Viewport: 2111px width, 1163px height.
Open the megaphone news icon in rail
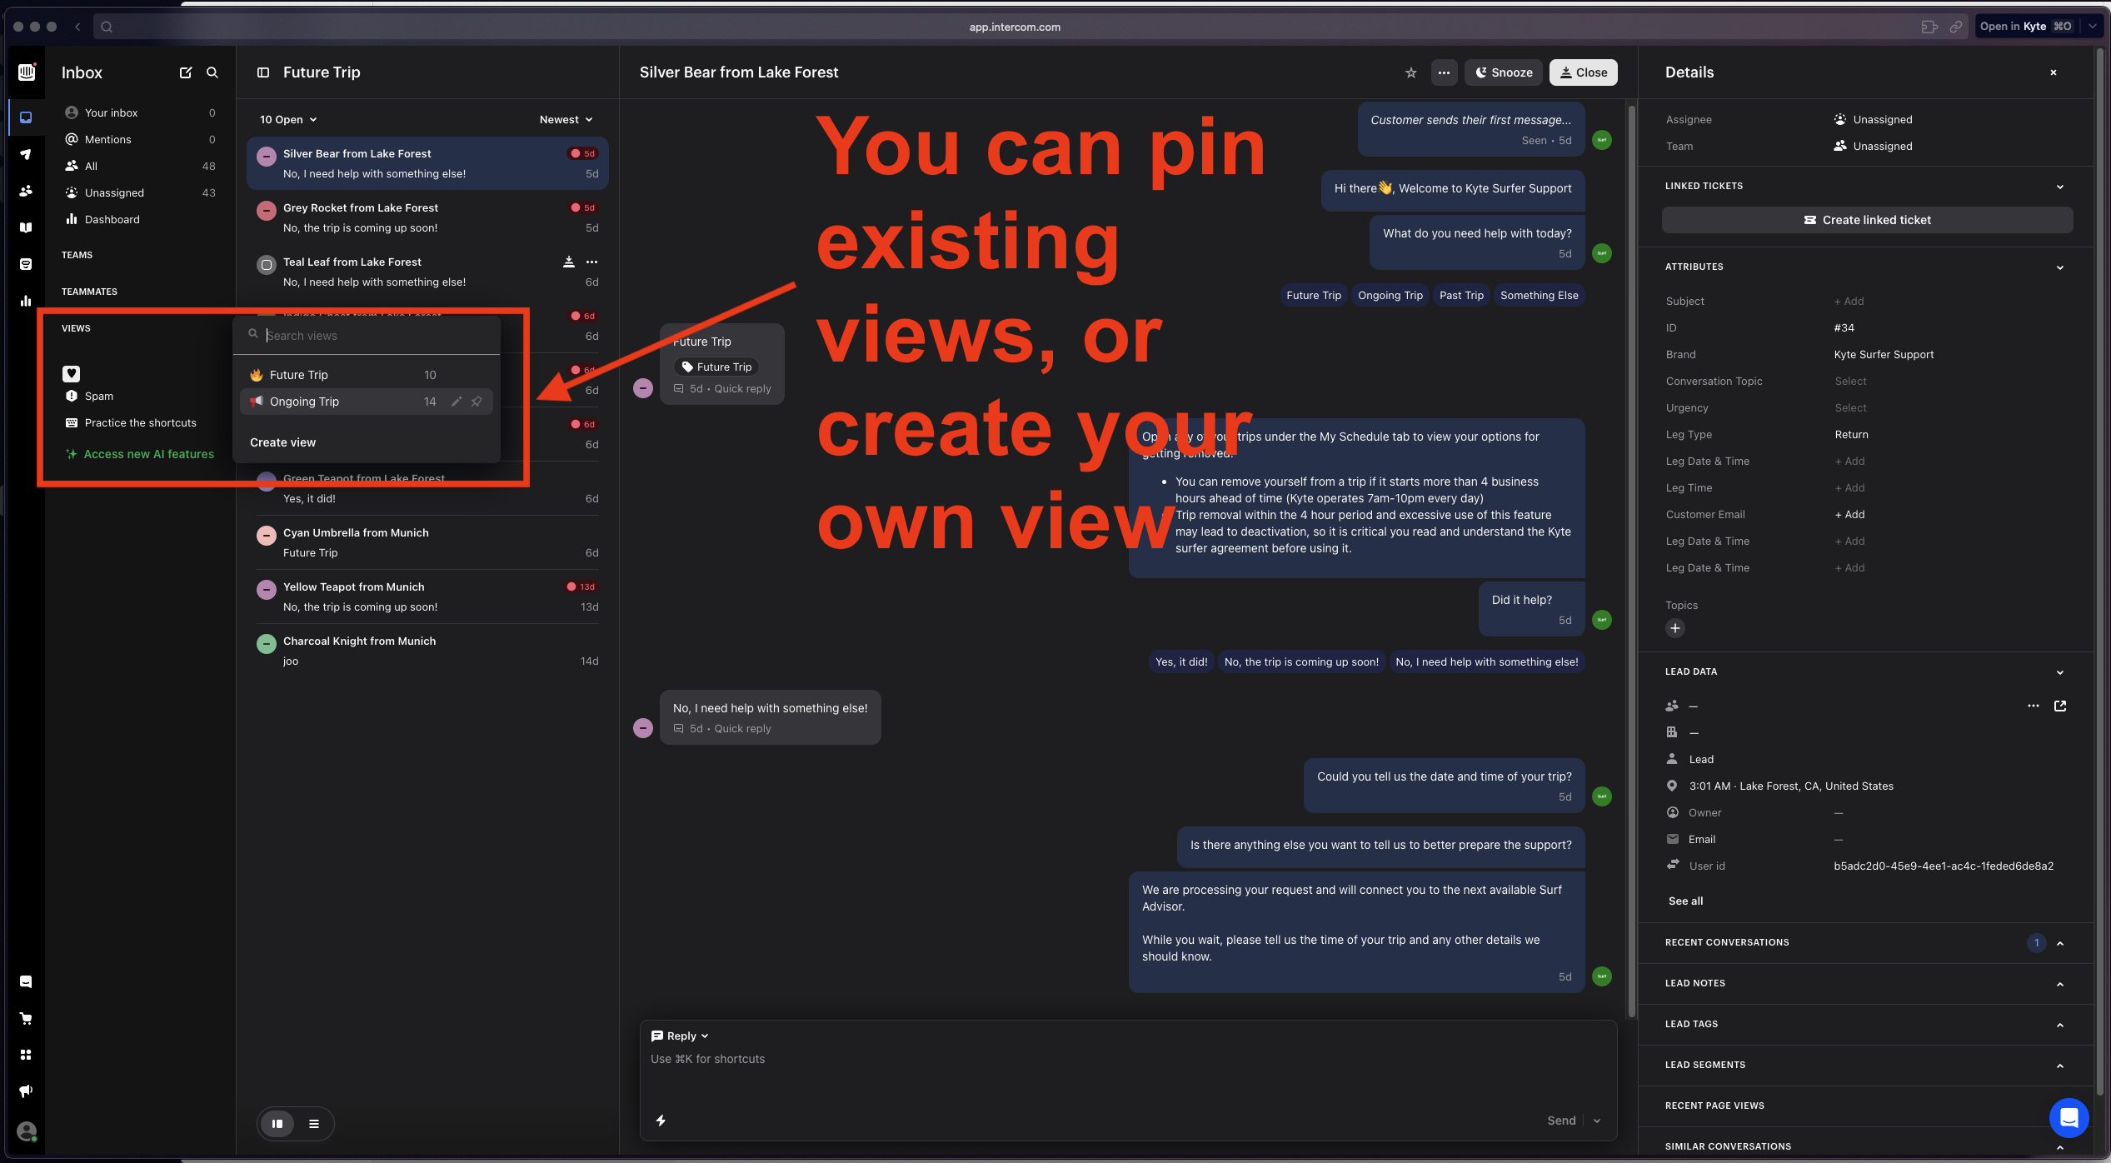pos(27,1091)
